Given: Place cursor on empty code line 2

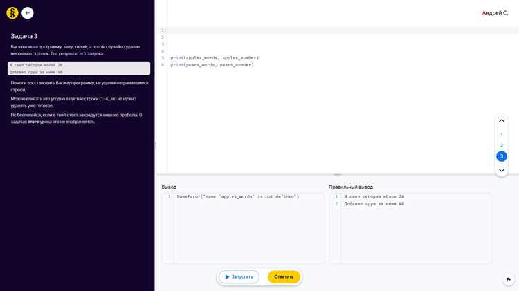Looking at the screenshot, I should [341, 37].
